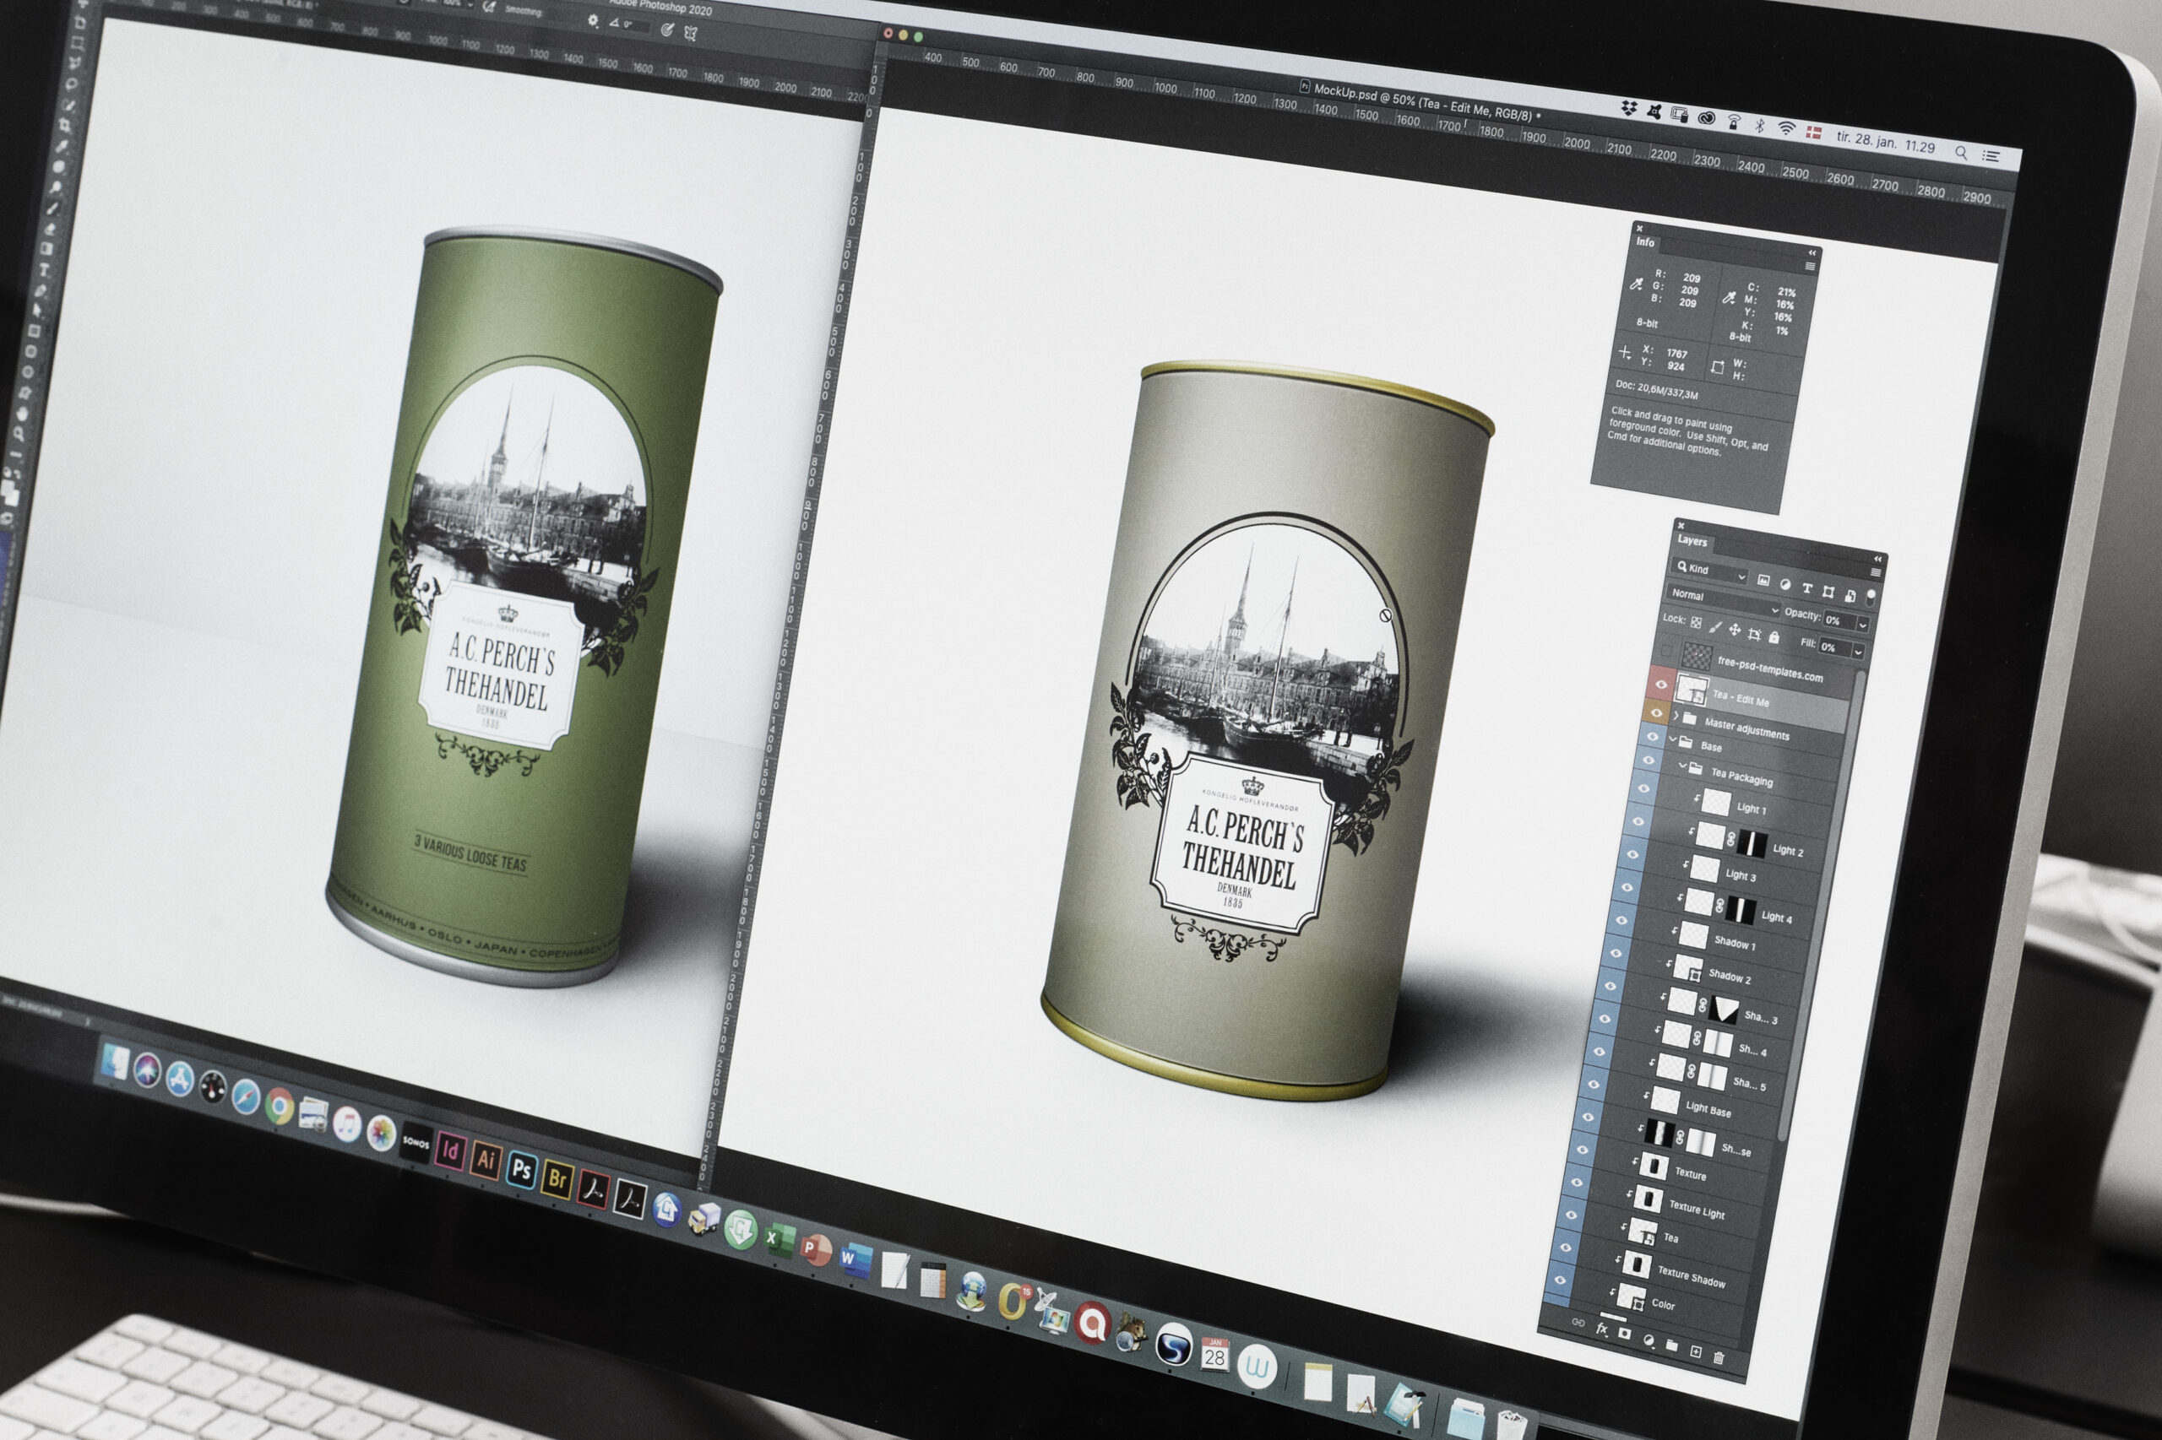Viewport: 2162px width, 1440px height.
Task: Open the Fill slider dropdown arrow
Action: coord(1858,652)
